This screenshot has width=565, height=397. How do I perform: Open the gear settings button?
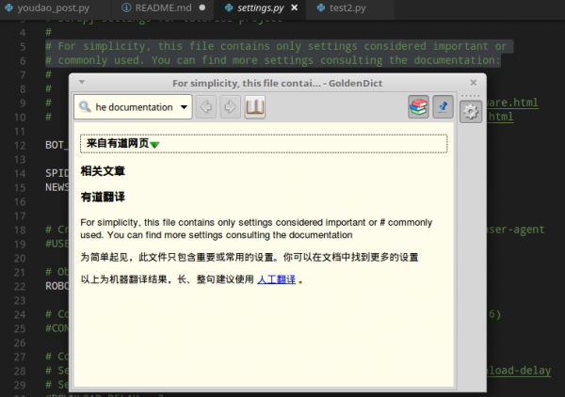pos(471,112)
